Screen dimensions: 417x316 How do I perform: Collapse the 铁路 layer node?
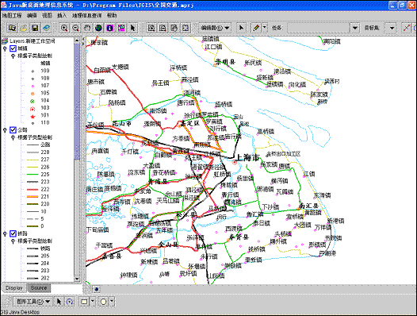(x=5, y=233)
